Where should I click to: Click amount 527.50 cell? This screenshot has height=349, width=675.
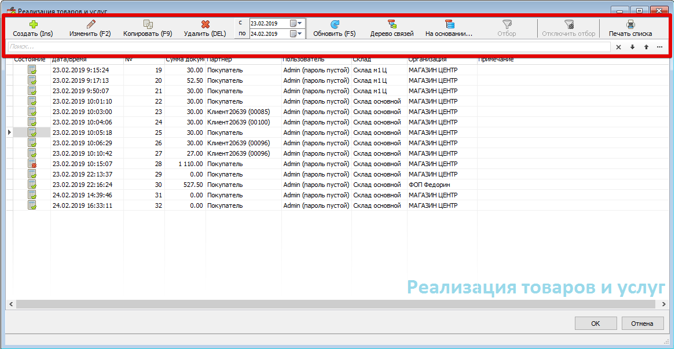(185, 185)
